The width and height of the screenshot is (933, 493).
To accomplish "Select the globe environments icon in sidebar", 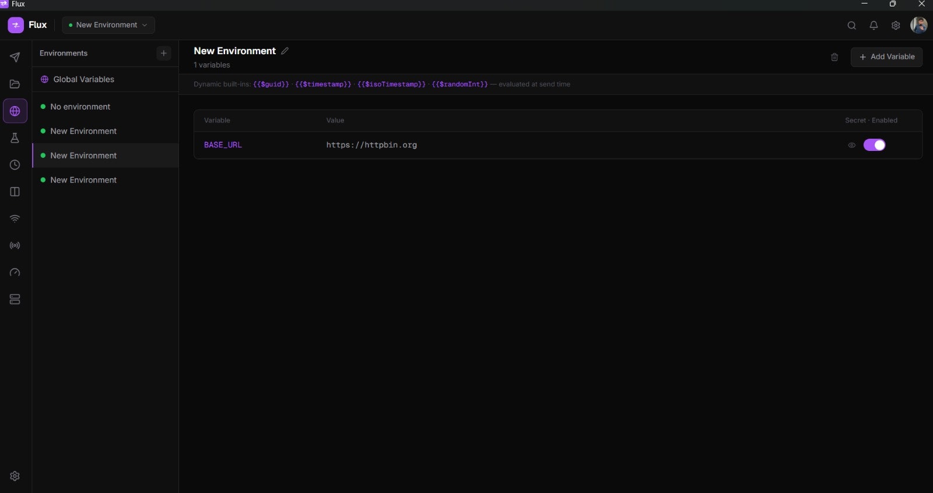I will coord(15,111).
